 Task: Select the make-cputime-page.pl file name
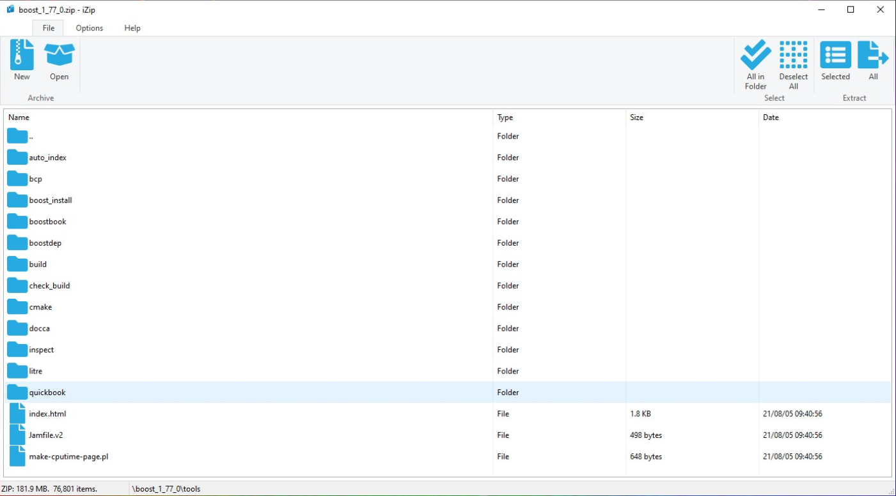click(68, 457)
